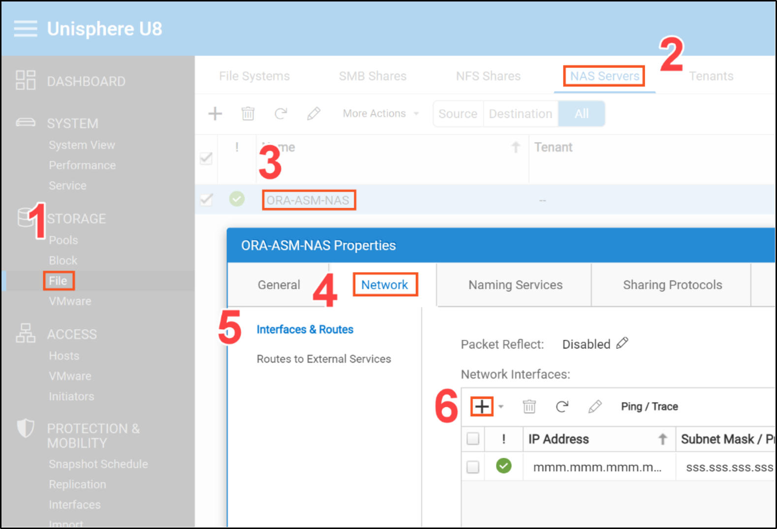Click the Subnet Mask column header

click(727, 439)
